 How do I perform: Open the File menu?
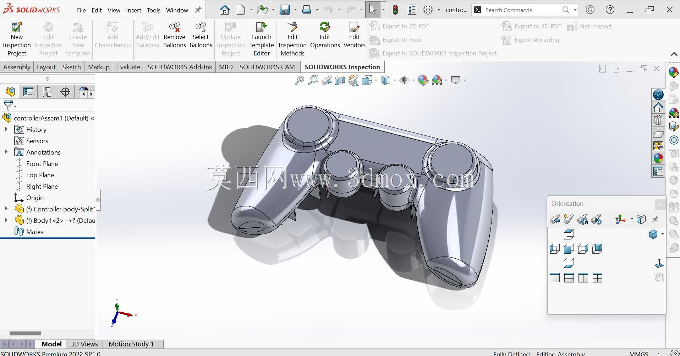point(81,10)
